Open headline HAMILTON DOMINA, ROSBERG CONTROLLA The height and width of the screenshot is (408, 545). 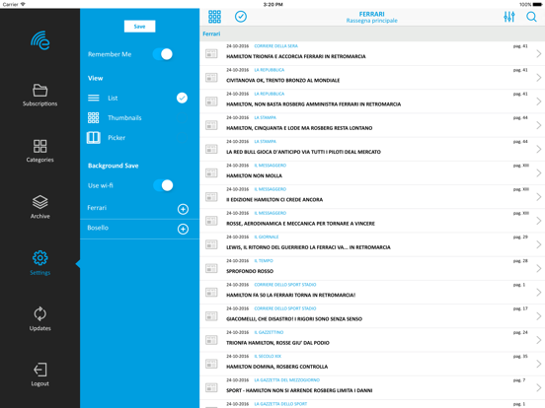[276, 367]
